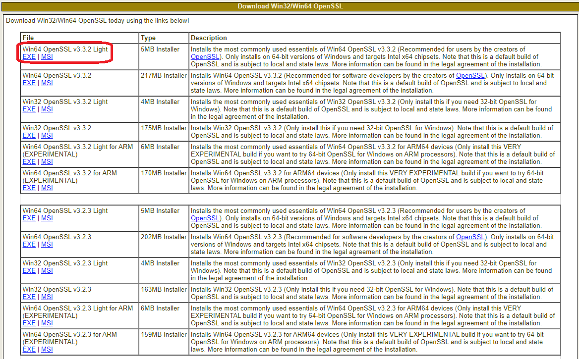Download EXE of Win64 v3.2.3 Light for ARM
Viewport: 579px width, 359px height.
coord(29,323)
